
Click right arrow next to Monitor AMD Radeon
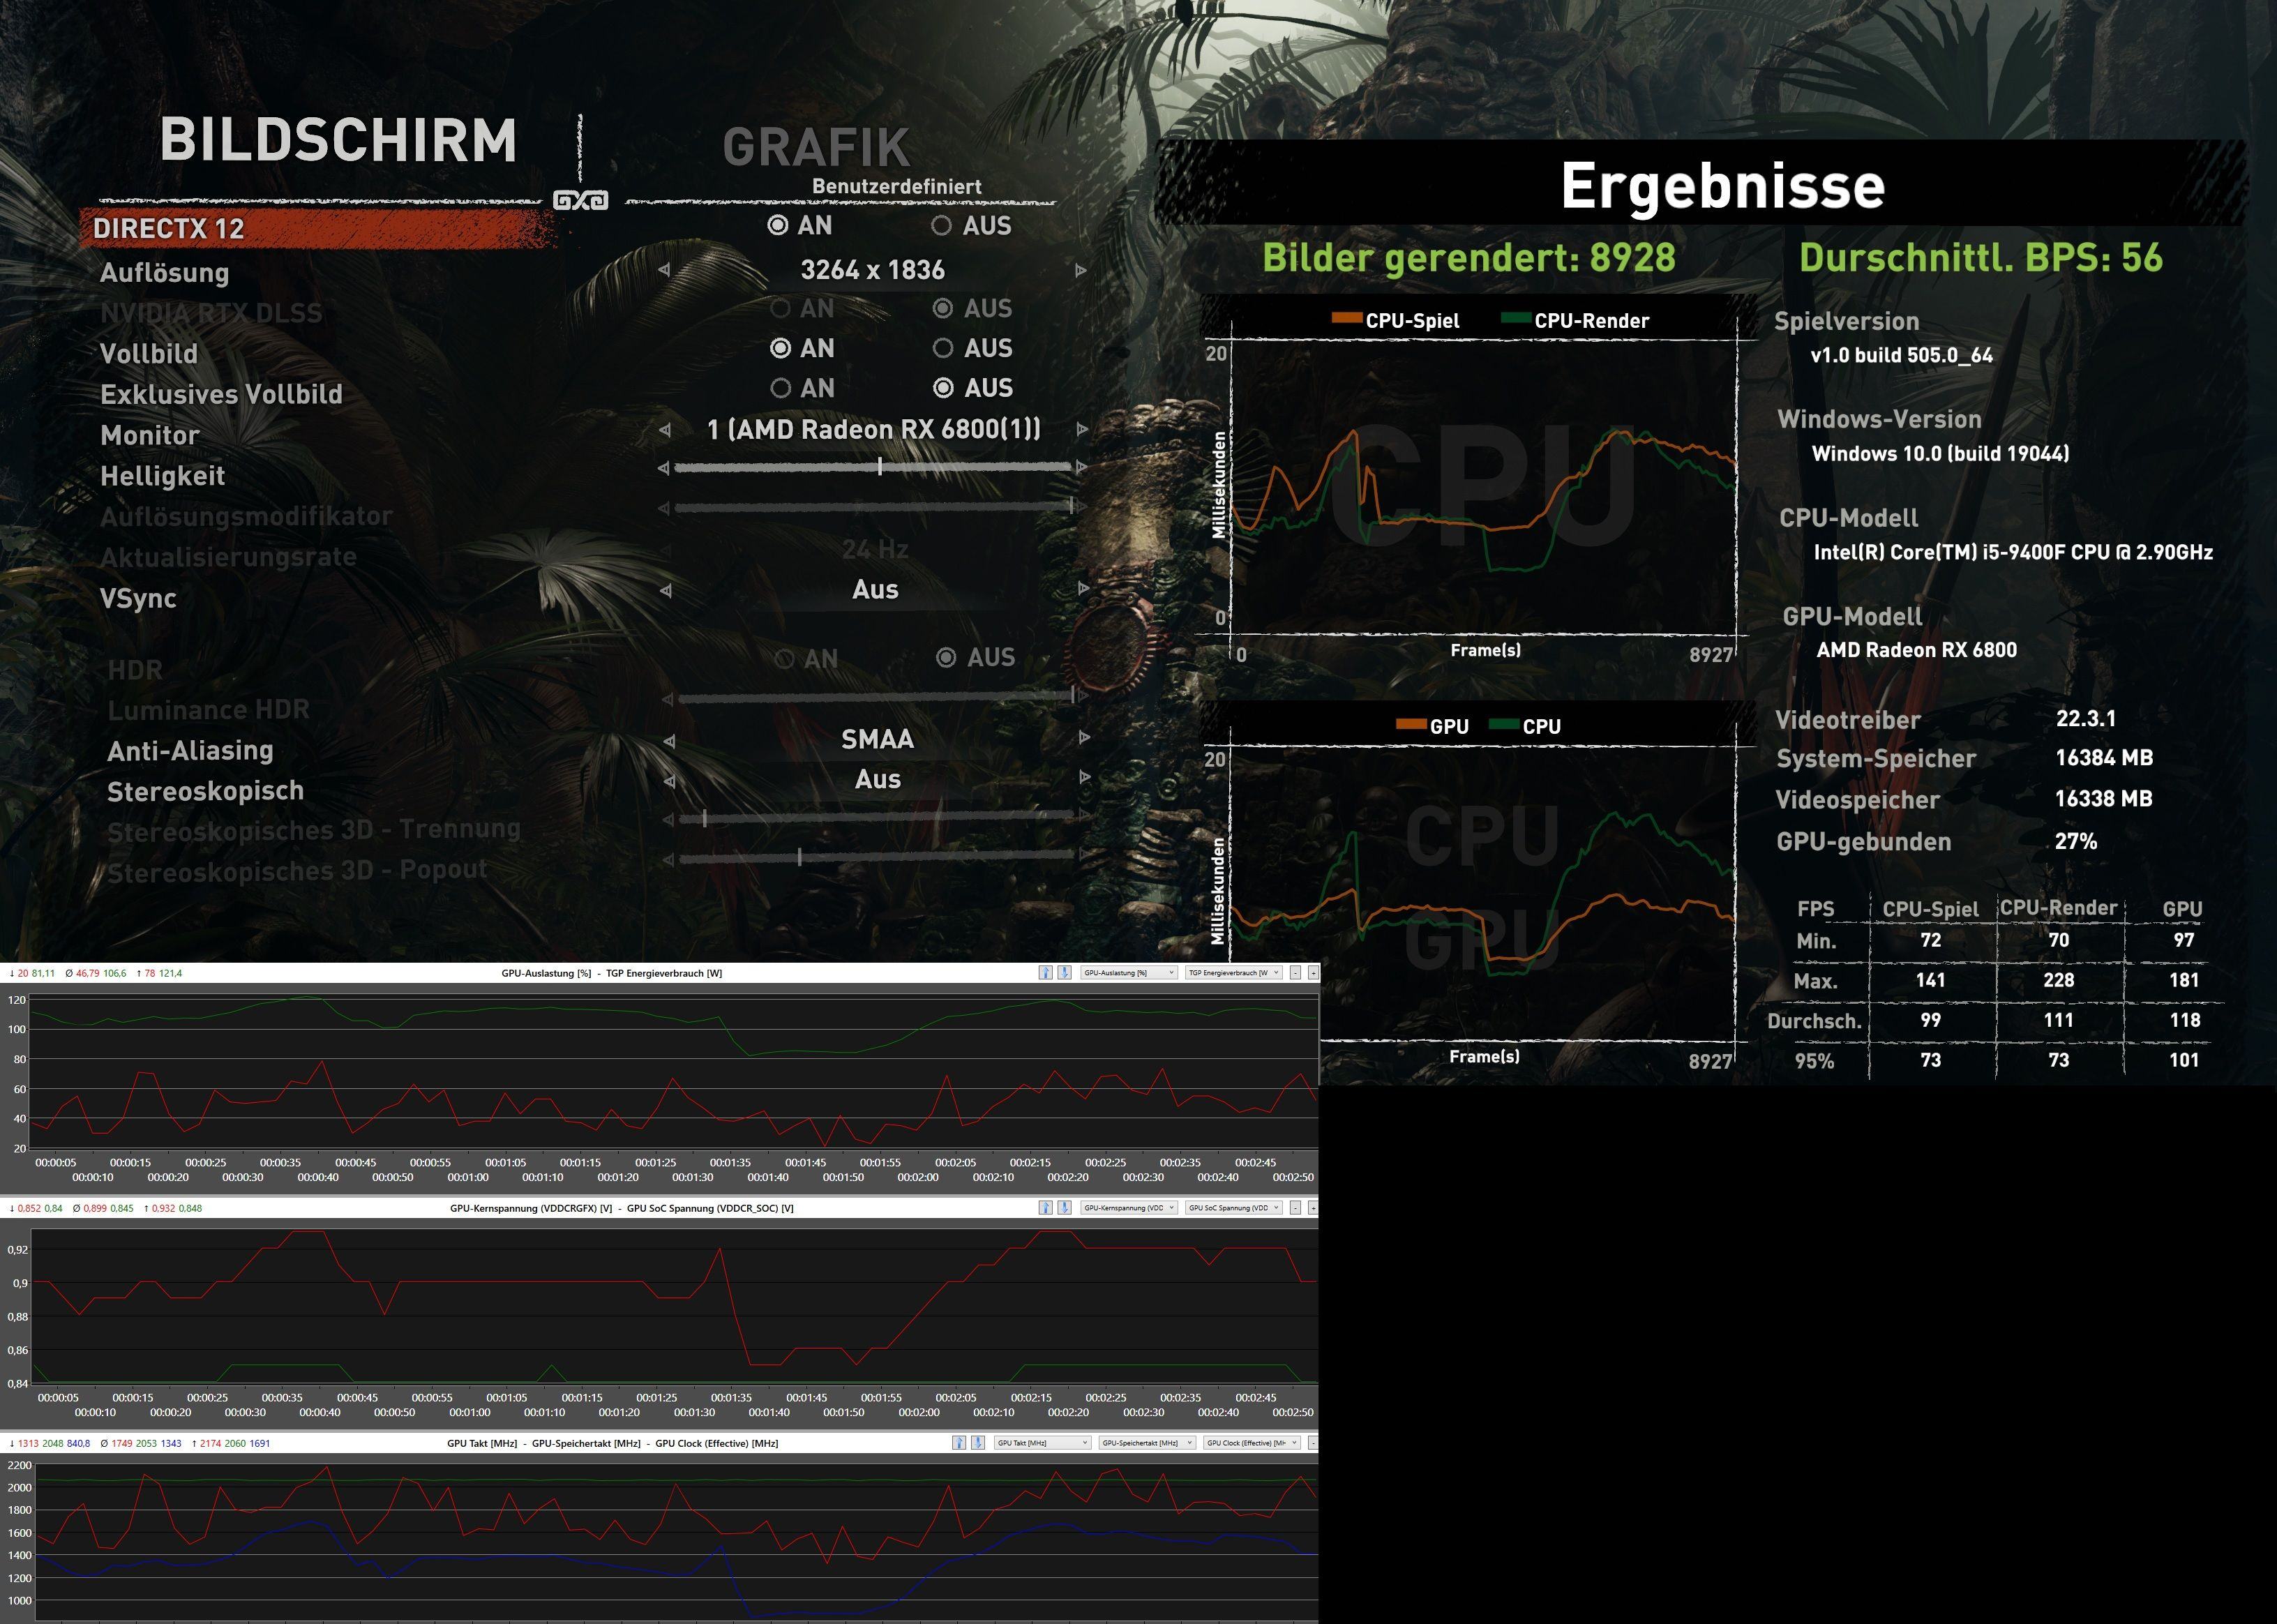1081,429
